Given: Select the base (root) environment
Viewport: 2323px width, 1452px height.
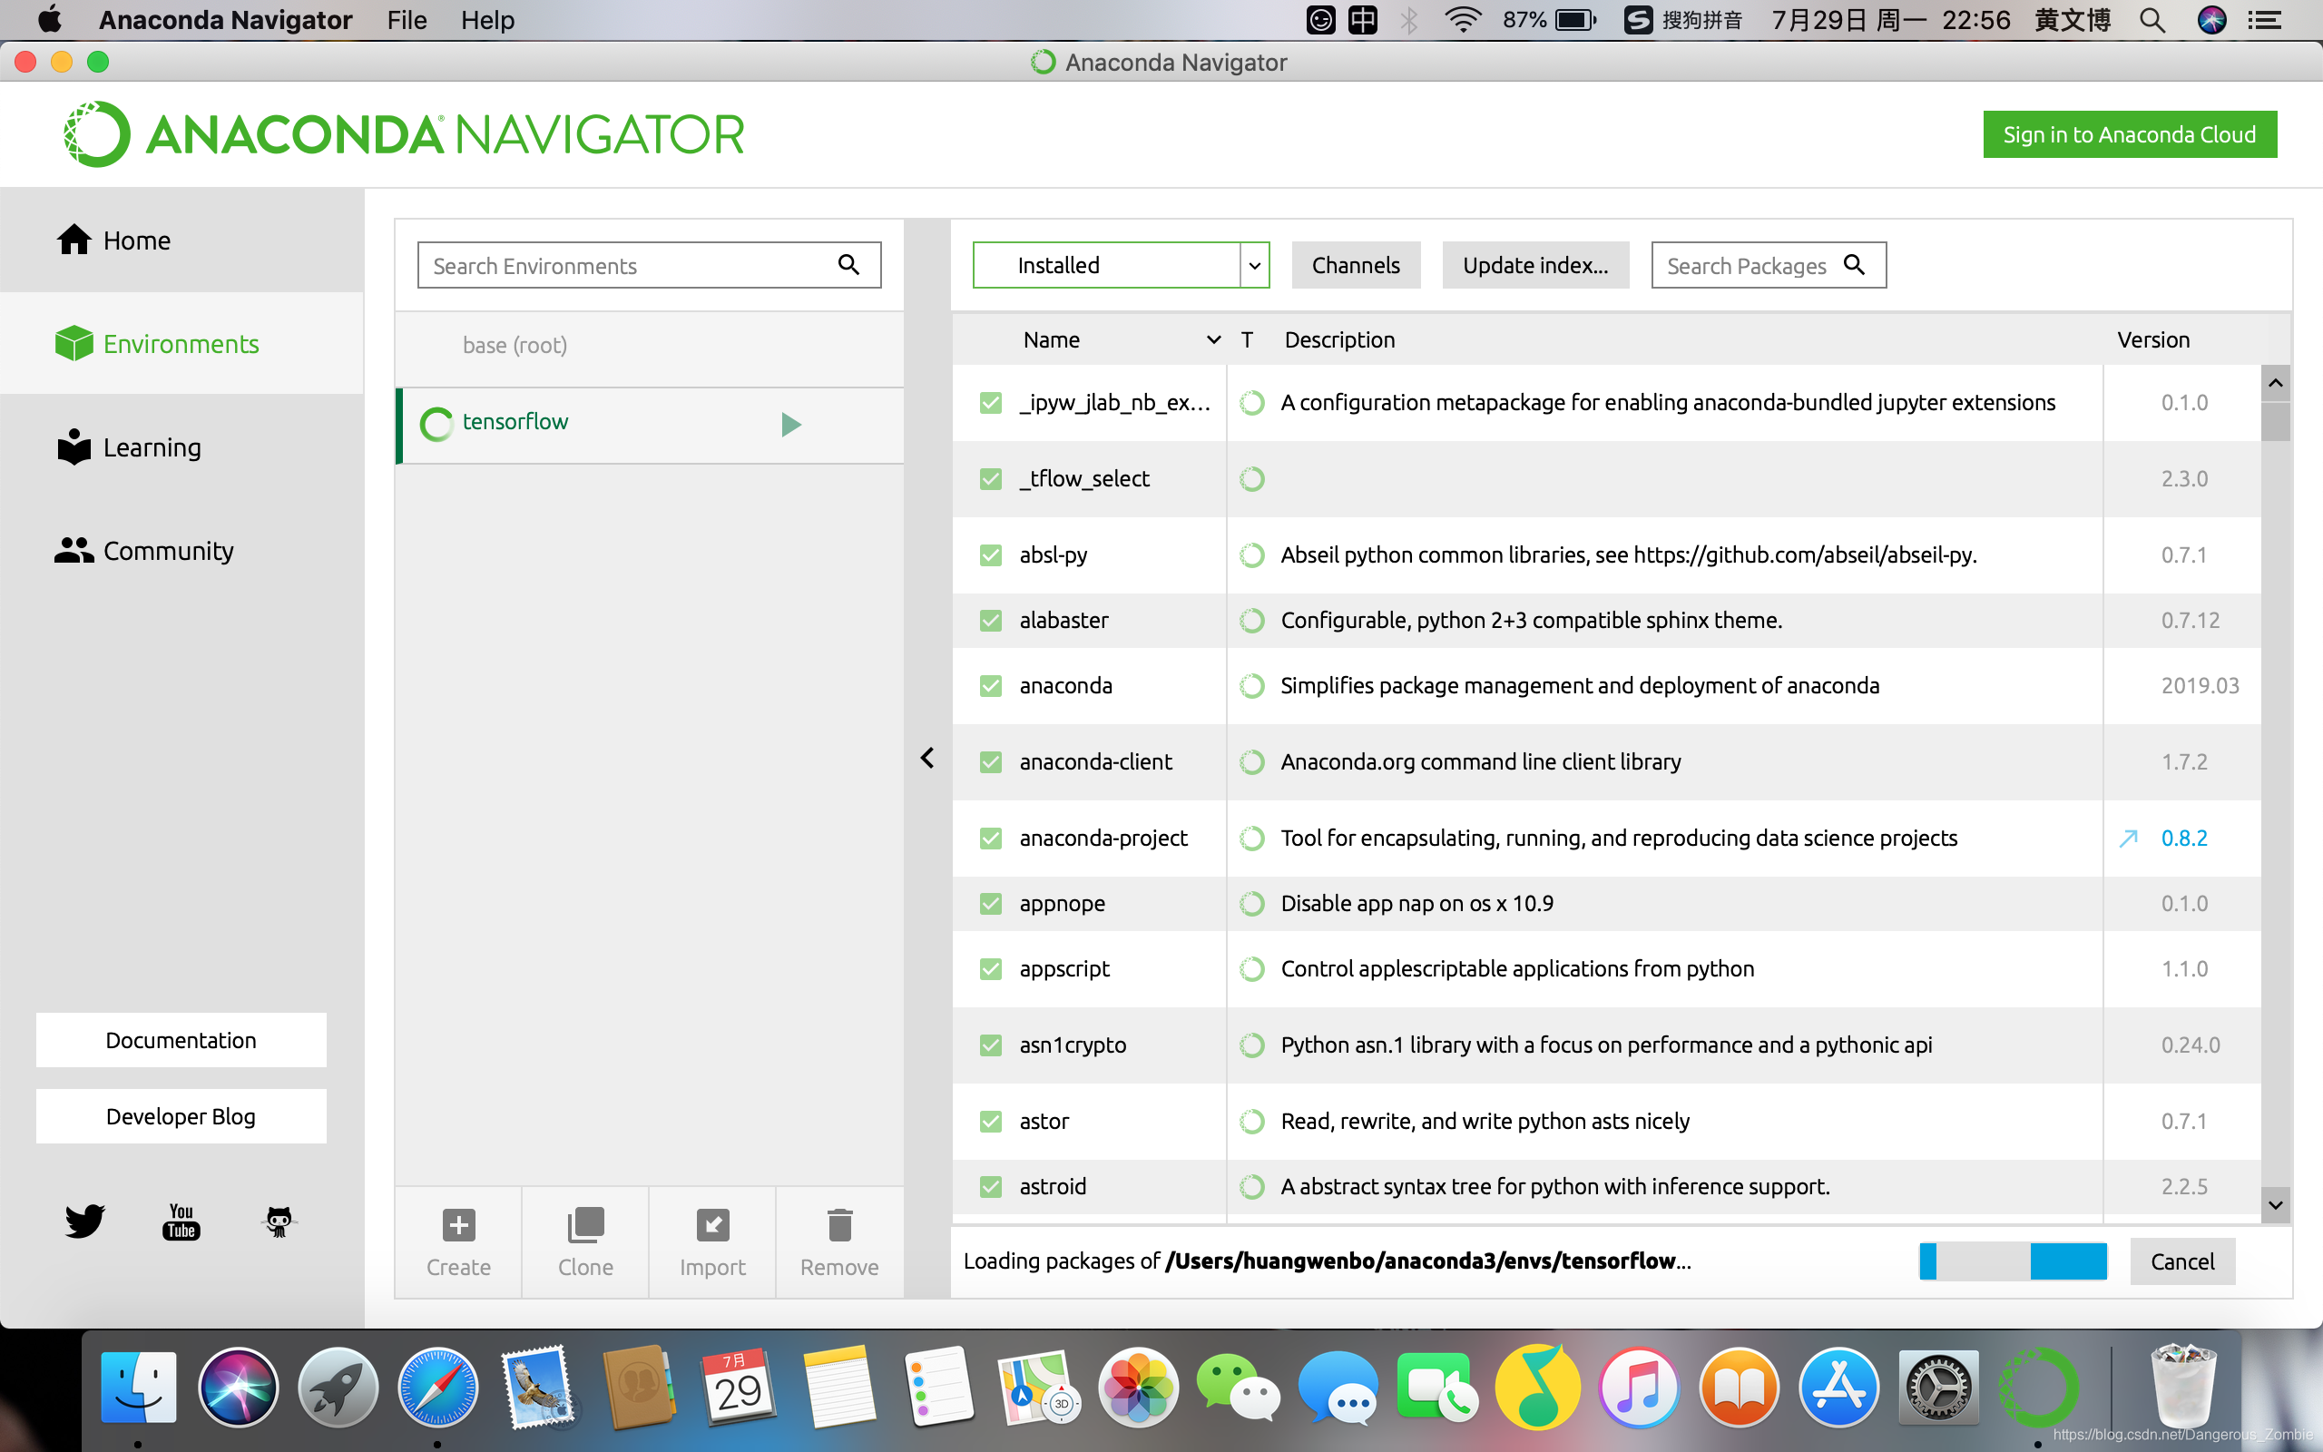Looking at the screenshot, I should [649, 346].
